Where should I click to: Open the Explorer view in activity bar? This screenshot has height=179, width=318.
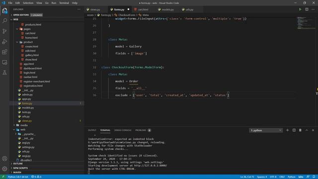(4, 10)
